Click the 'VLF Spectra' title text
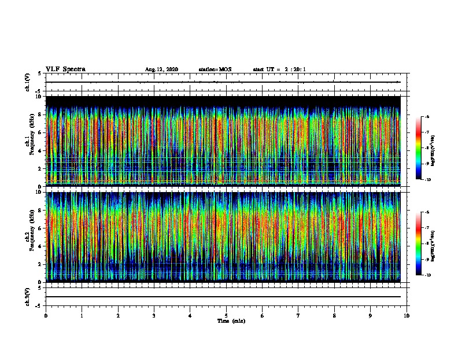Viewport: 458px width, 354px height. click(65, 69)
